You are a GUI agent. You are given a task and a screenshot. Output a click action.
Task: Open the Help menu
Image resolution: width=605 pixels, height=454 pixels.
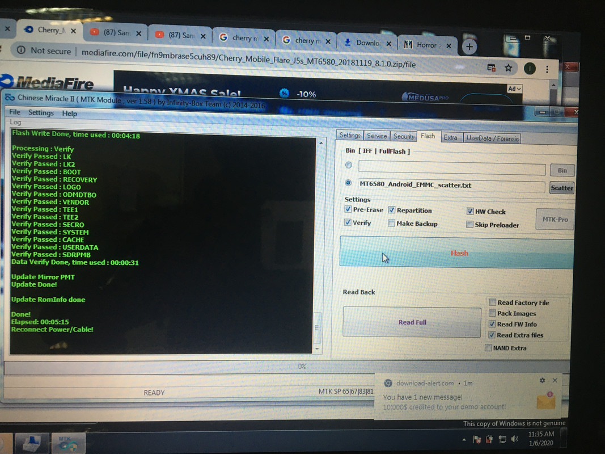69,113
